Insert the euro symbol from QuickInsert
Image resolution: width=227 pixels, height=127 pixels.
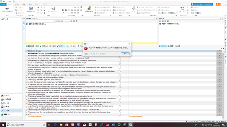coord(81,7)
